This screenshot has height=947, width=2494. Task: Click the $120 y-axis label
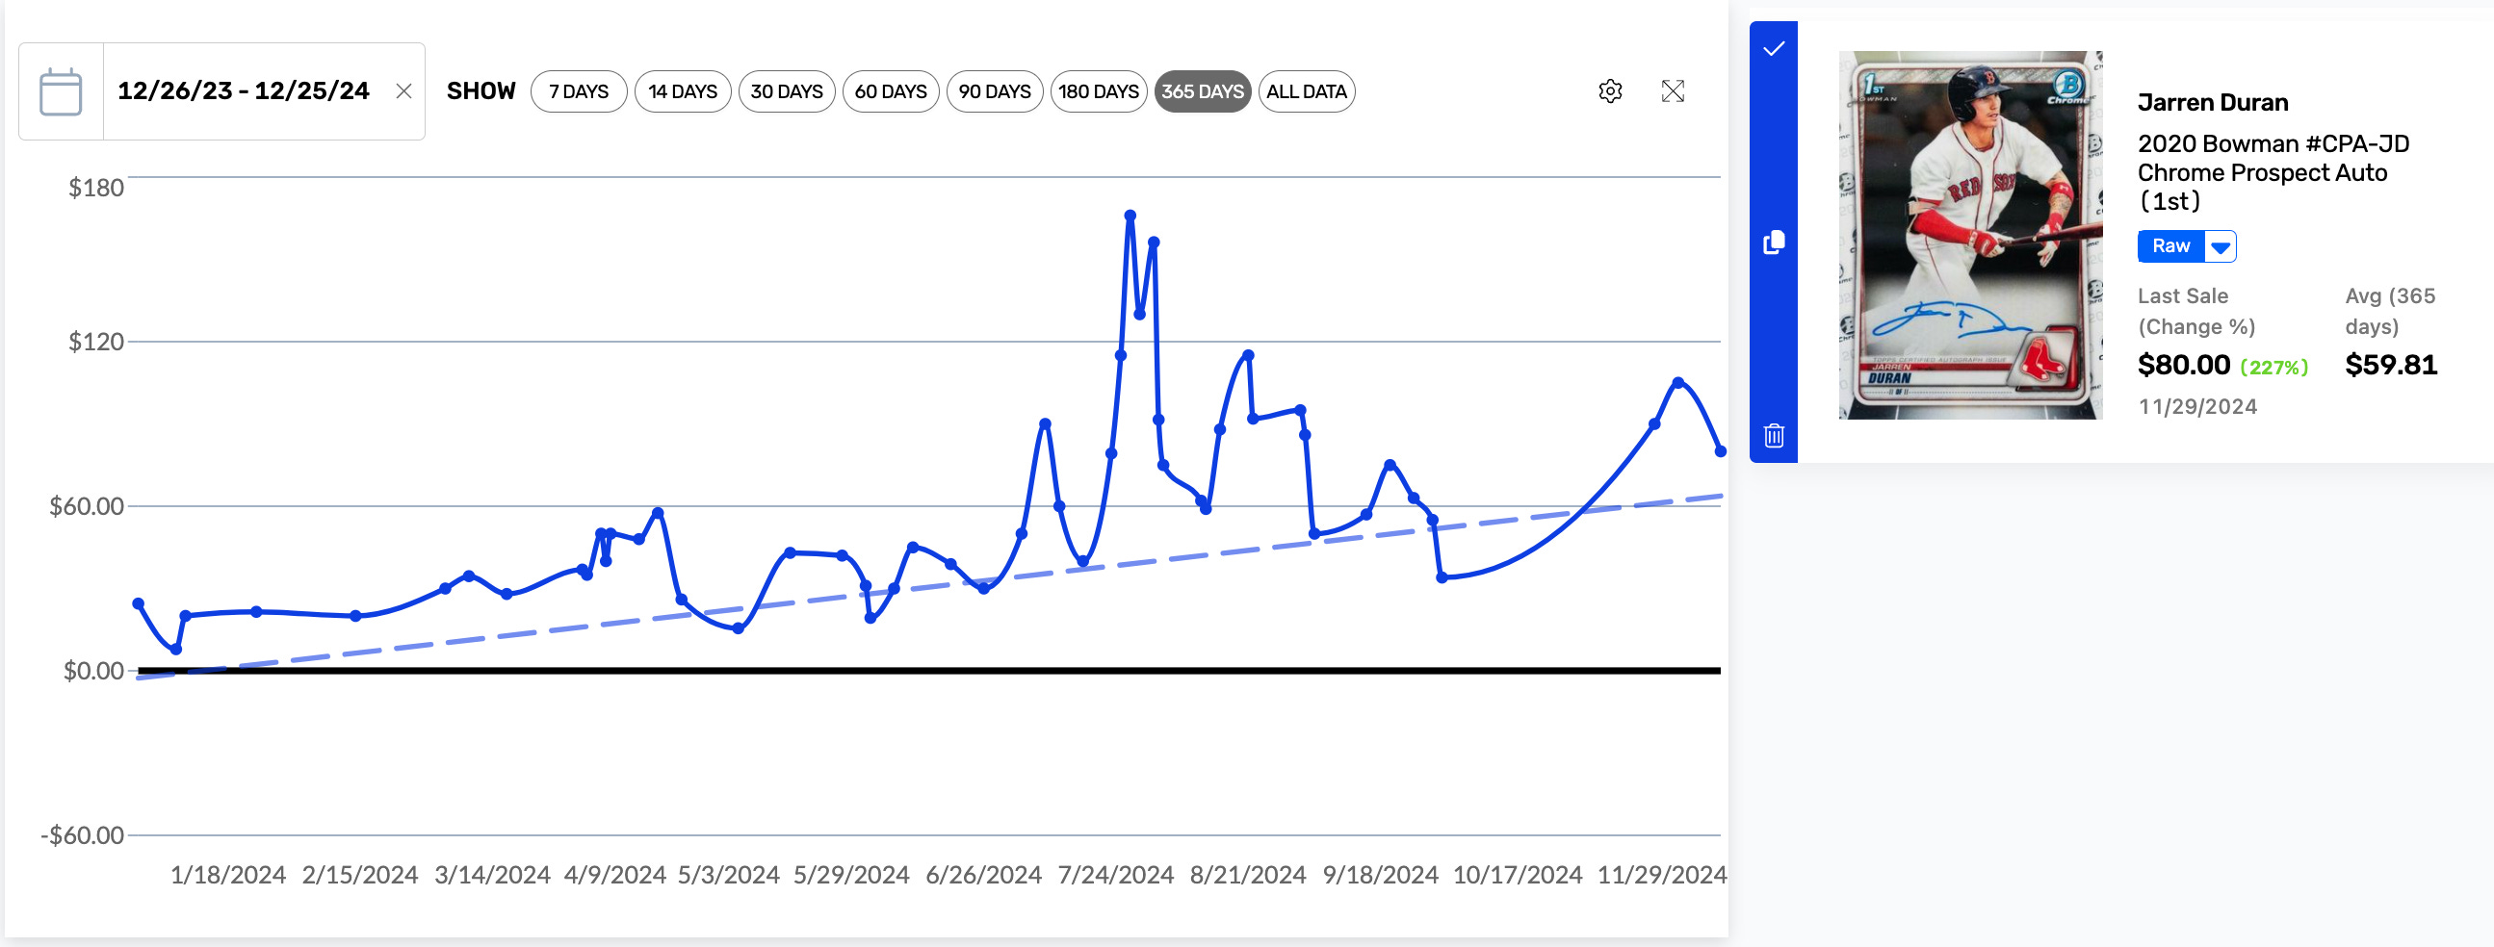click(x=96, y=342)
